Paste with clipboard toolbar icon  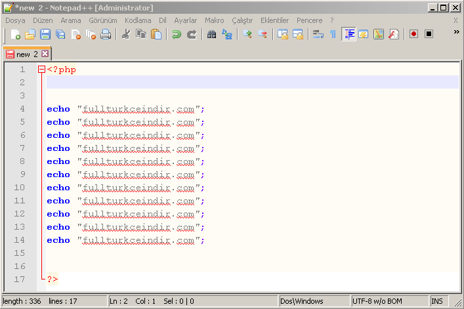156,34
